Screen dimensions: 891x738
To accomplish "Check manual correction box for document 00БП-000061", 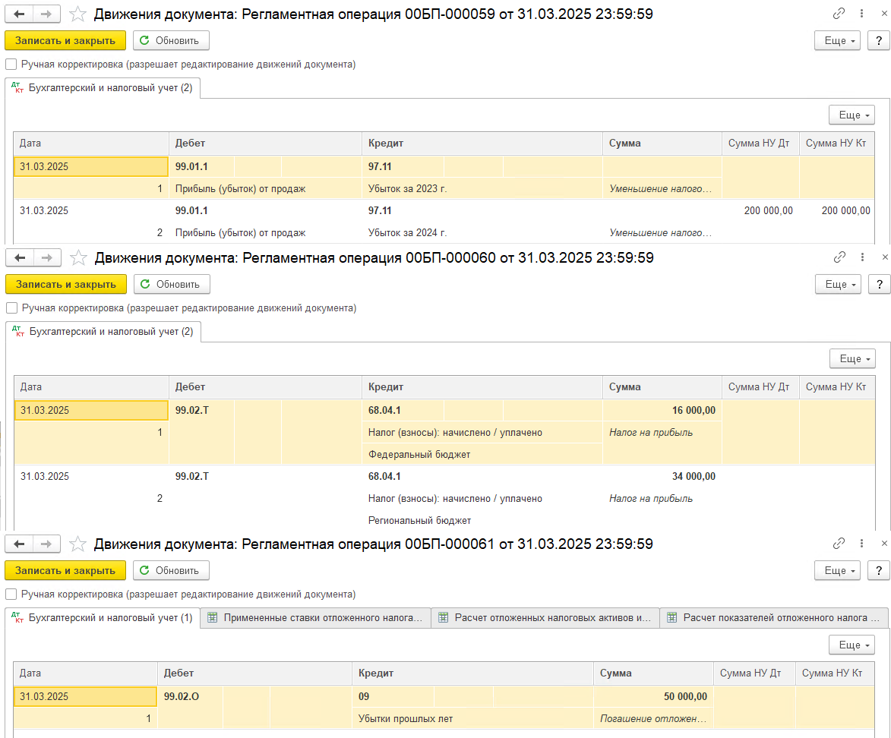I will click(11, 594).
